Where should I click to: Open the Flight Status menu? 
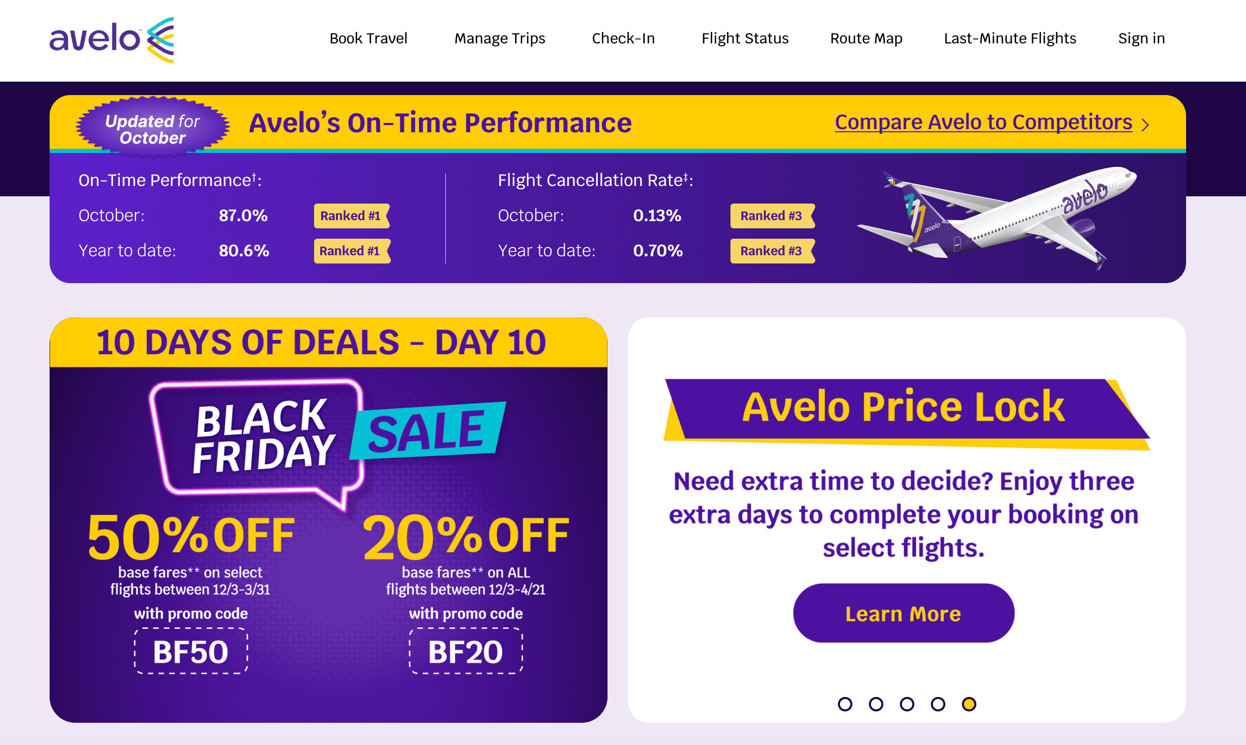tap(745, 38)
